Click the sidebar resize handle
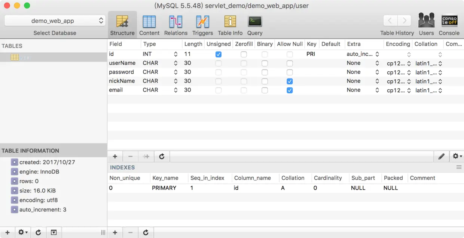The image size is (464, 238). point(103,232)
